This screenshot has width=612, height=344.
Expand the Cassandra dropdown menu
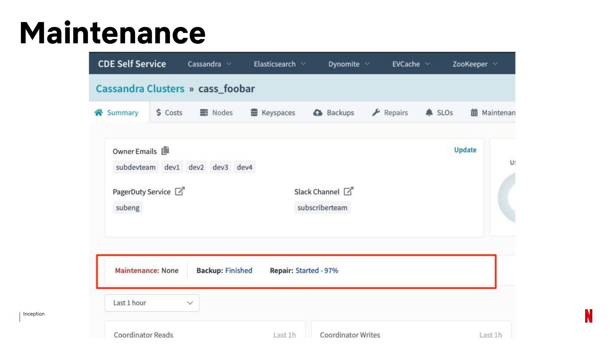[x=209, y=64]
